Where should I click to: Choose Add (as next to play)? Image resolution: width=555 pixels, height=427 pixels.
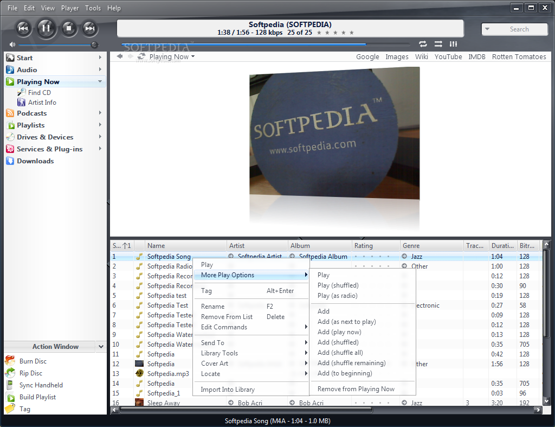[362, 321]
